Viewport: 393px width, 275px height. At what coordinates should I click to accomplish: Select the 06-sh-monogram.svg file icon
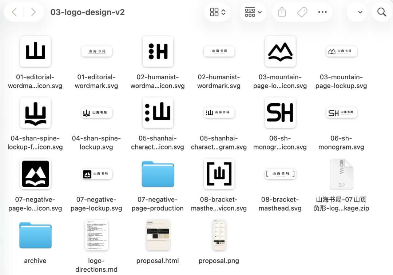point(341,113)
